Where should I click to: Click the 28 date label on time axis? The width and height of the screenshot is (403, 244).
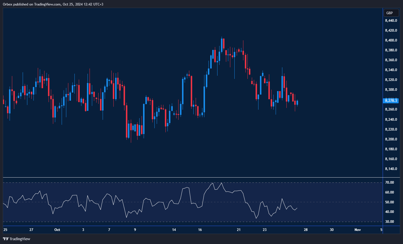(x=306, y=230)
